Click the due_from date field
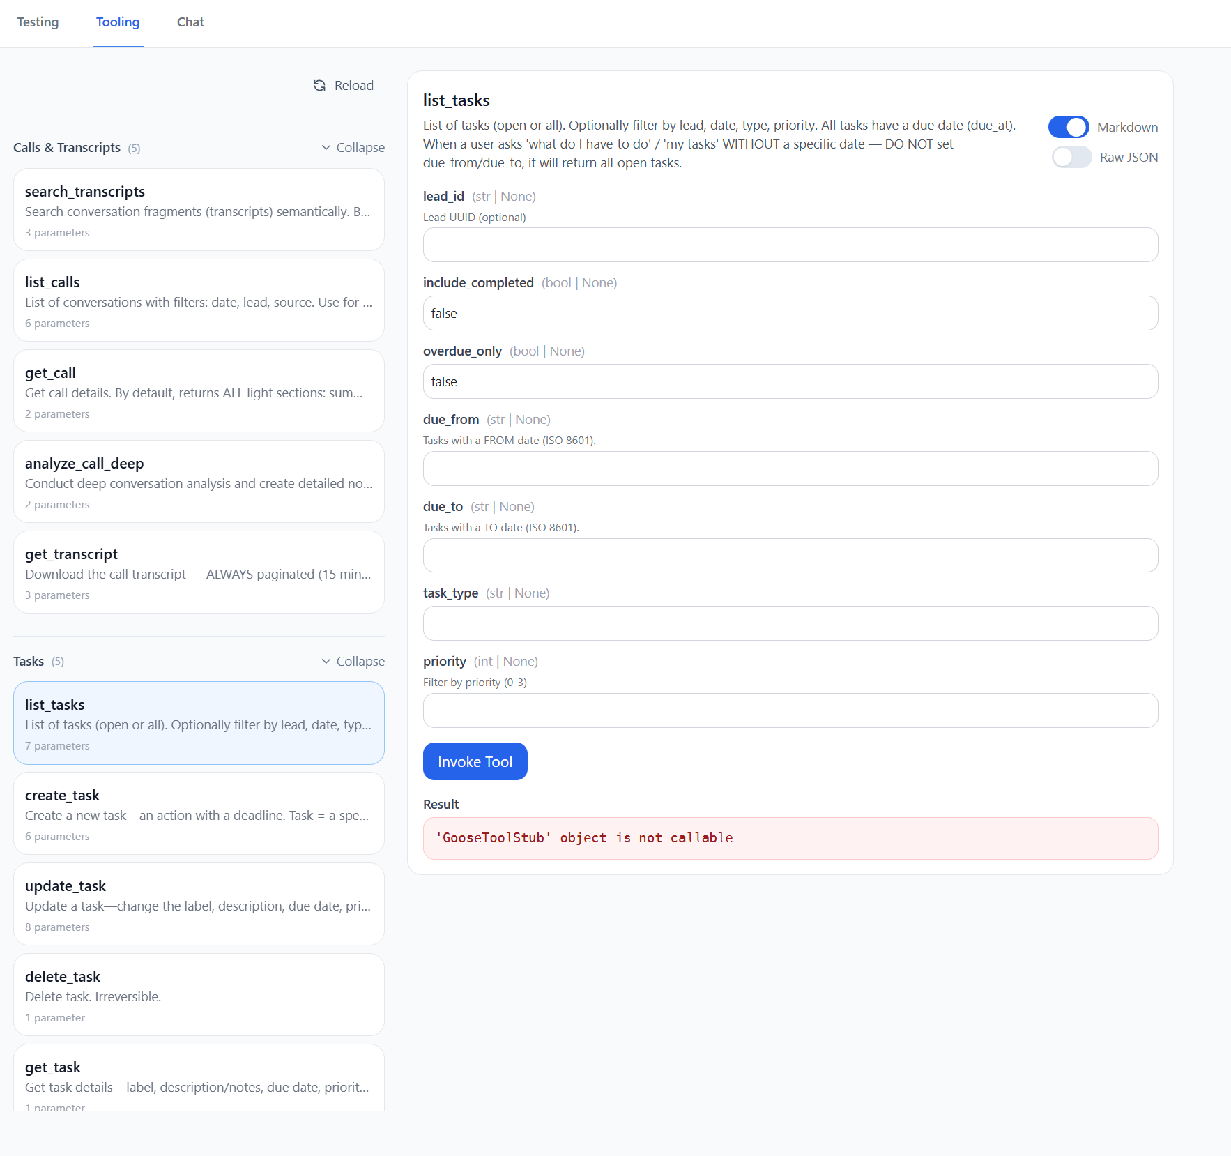 click(x=790, y=469)
